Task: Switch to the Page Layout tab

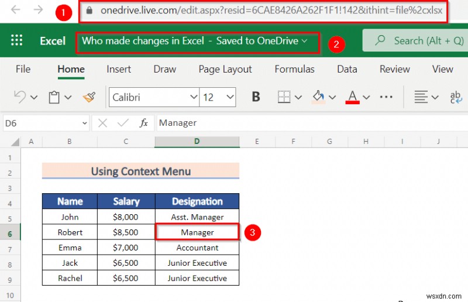Action: pos(225,69)
